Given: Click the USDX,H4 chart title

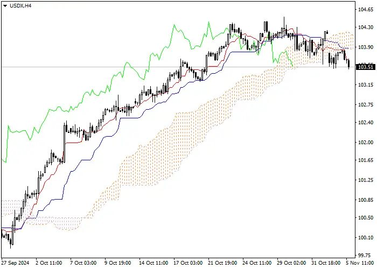Looking at the screenshot, I should pos(20,6).
